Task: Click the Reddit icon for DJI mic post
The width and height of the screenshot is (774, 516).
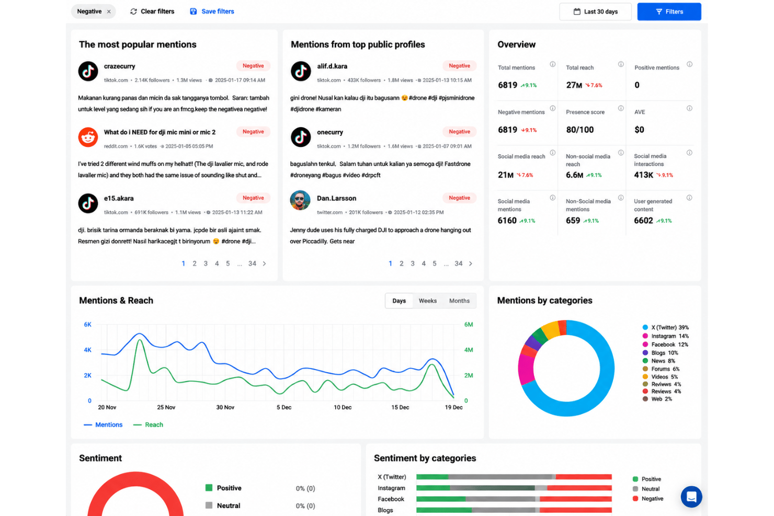Action: coord(88,137)
